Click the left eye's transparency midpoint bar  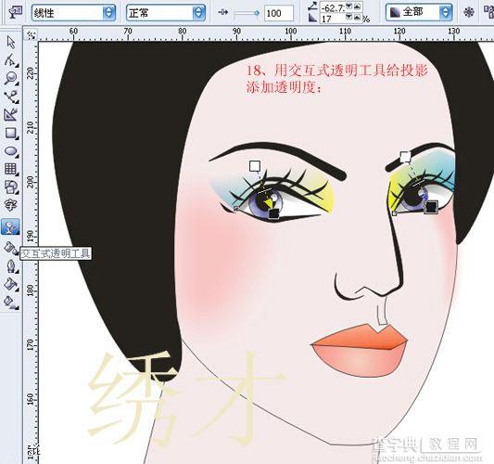pyautogui.click(x=264, y=190)
